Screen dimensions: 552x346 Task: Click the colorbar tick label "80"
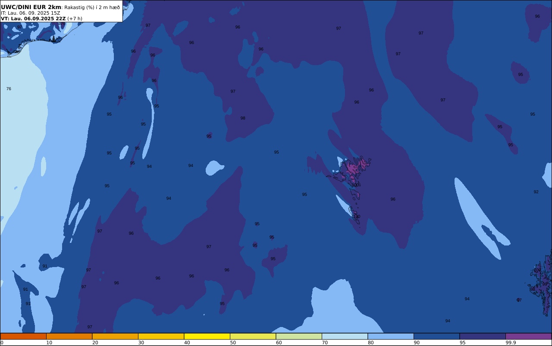370,343
